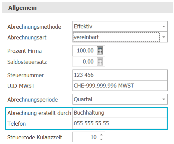Image resolution: width=174 pixels, height=144 pixels.
Task: Click the Telefon field 055 555 55 55
Action: (120, 124)
